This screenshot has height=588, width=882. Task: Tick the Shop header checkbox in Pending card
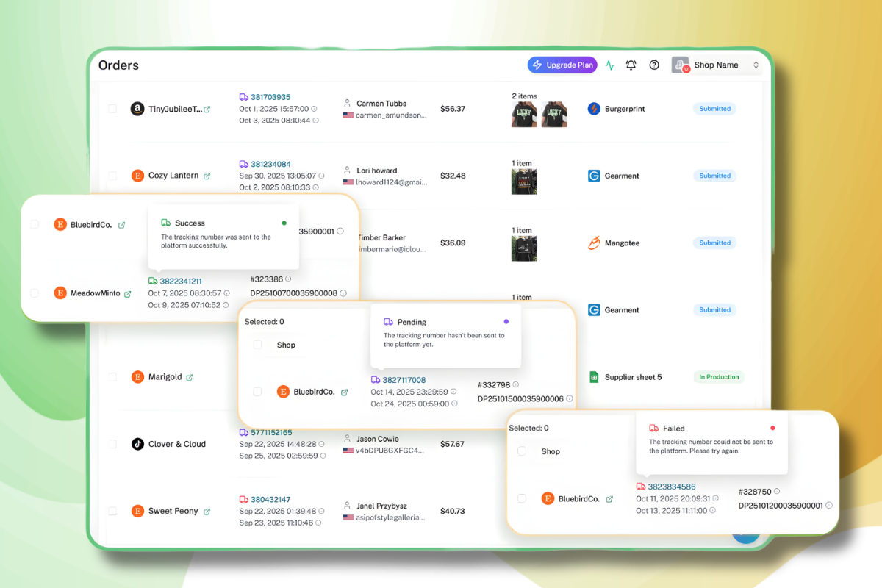tap(257, 345)
